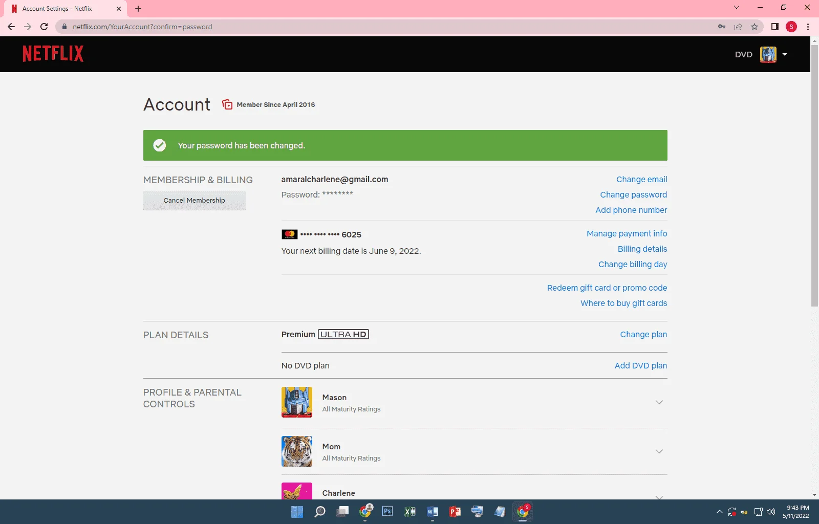
Task: Click the Cancel Membership button
Action: click(195, 200)
